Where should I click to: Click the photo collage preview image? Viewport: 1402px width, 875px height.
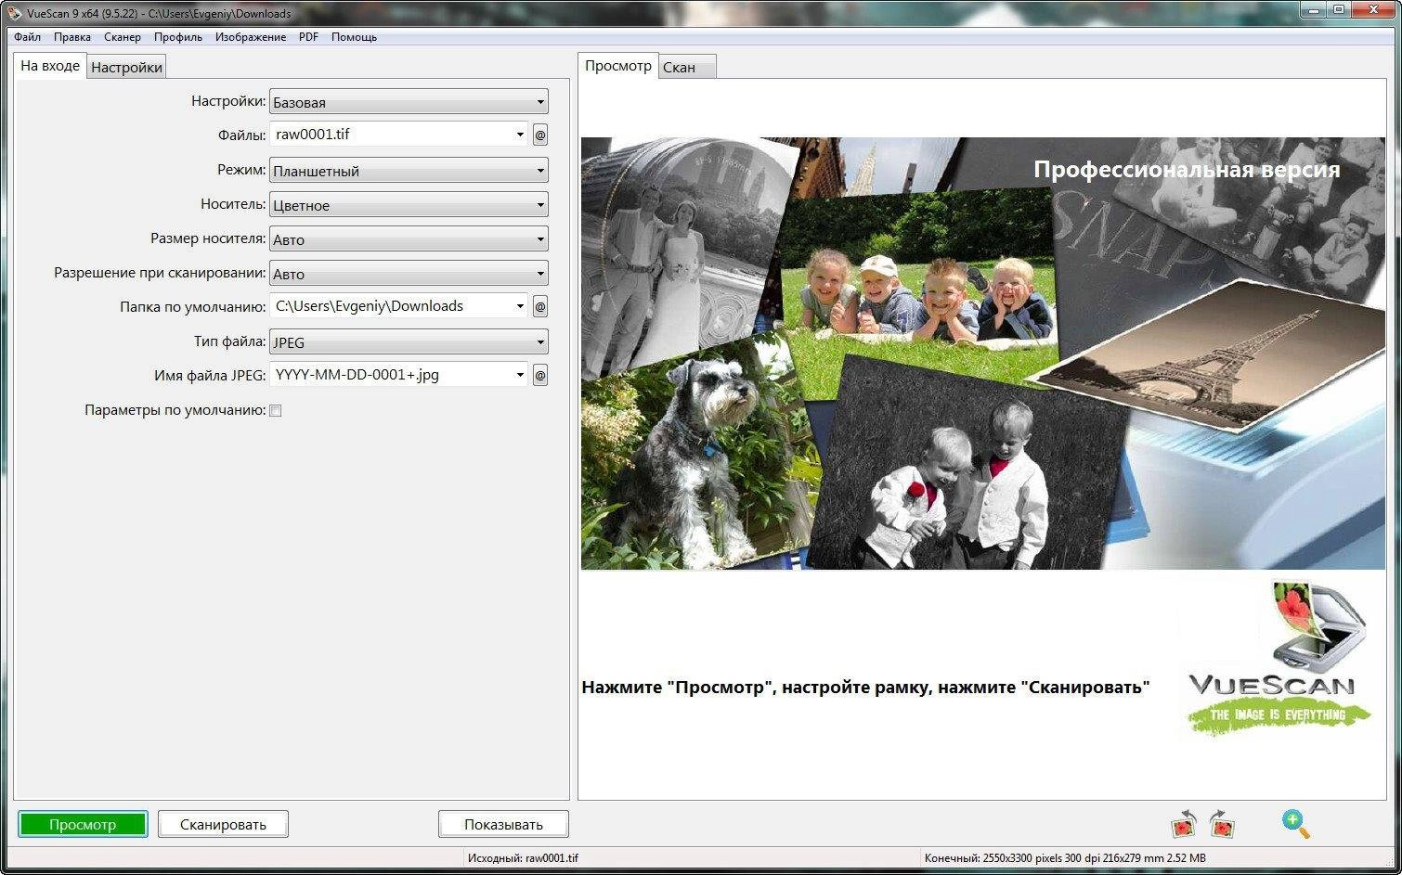coord(982,354)
